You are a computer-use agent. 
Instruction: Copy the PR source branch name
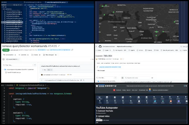72,50
